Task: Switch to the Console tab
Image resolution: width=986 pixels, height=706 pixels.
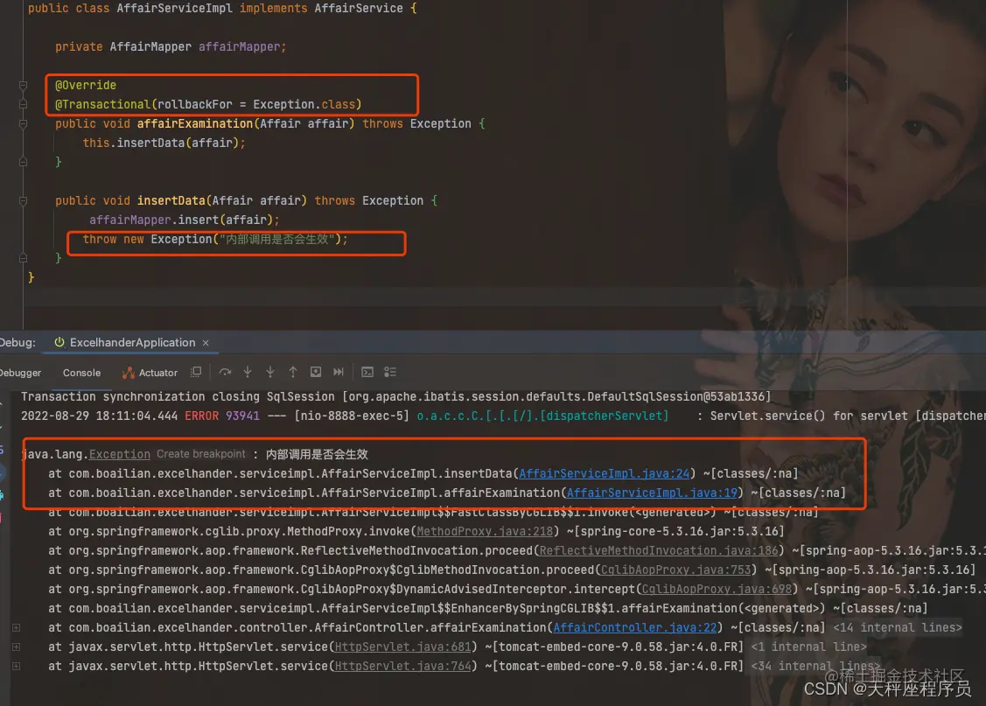Action: click(81, 373)
